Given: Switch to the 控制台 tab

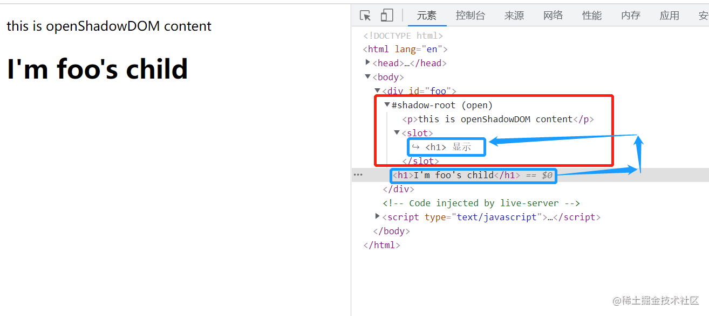Looking at the screenshot, I should [470, 16].
